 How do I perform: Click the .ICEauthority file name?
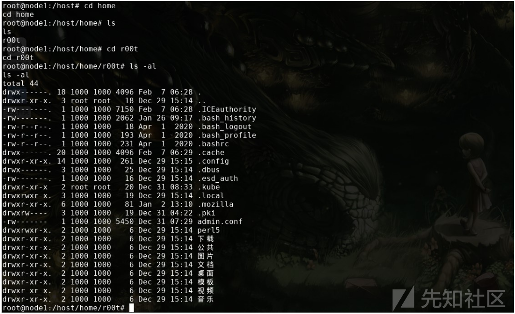[x=227, y=109]
